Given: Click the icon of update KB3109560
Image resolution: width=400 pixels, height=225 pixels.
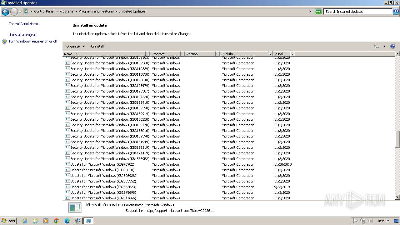Looking at the screenshot, I should pyautogui.click(x=67, y=63).
